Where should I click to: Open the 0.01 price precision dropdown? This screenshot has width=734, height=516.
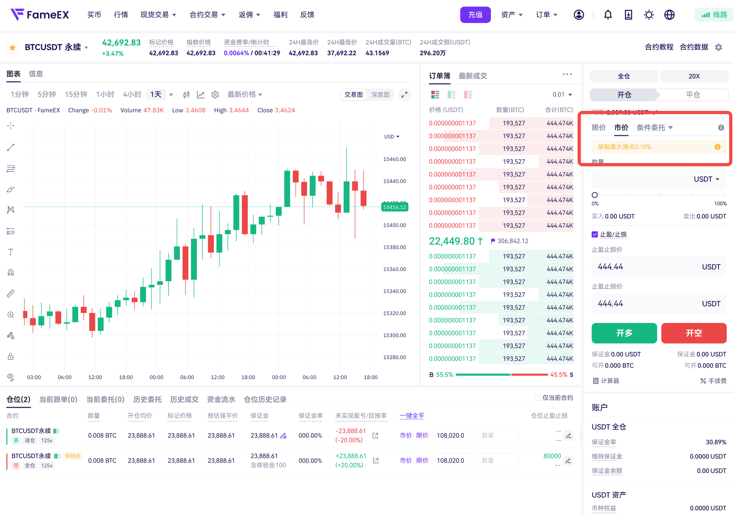[562, 95]
